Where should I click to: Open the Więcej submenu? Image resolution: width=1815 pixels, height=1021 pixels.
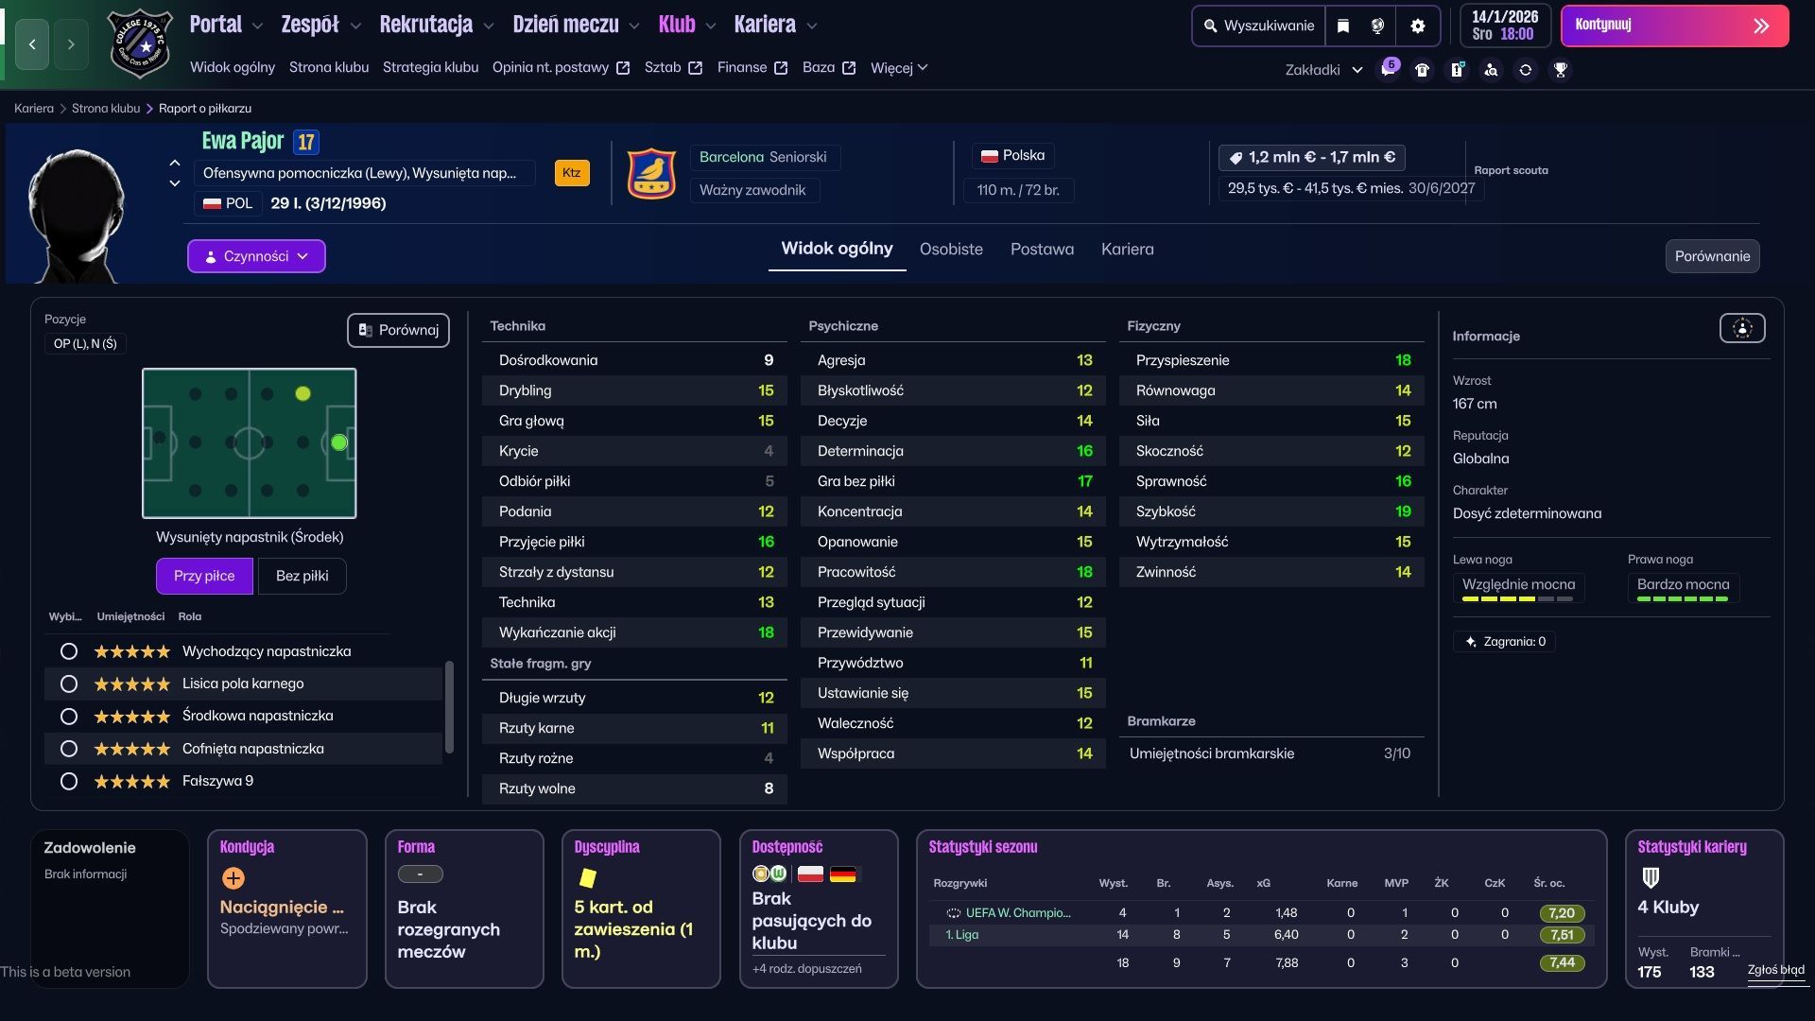click(898, 68)
